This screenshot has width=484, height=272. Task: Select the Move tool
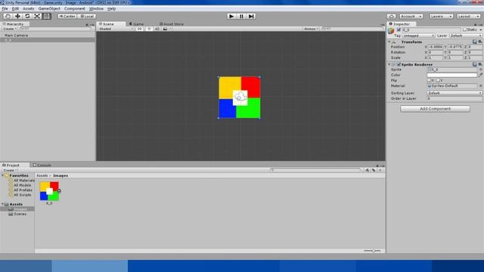(x=17, y=16)
